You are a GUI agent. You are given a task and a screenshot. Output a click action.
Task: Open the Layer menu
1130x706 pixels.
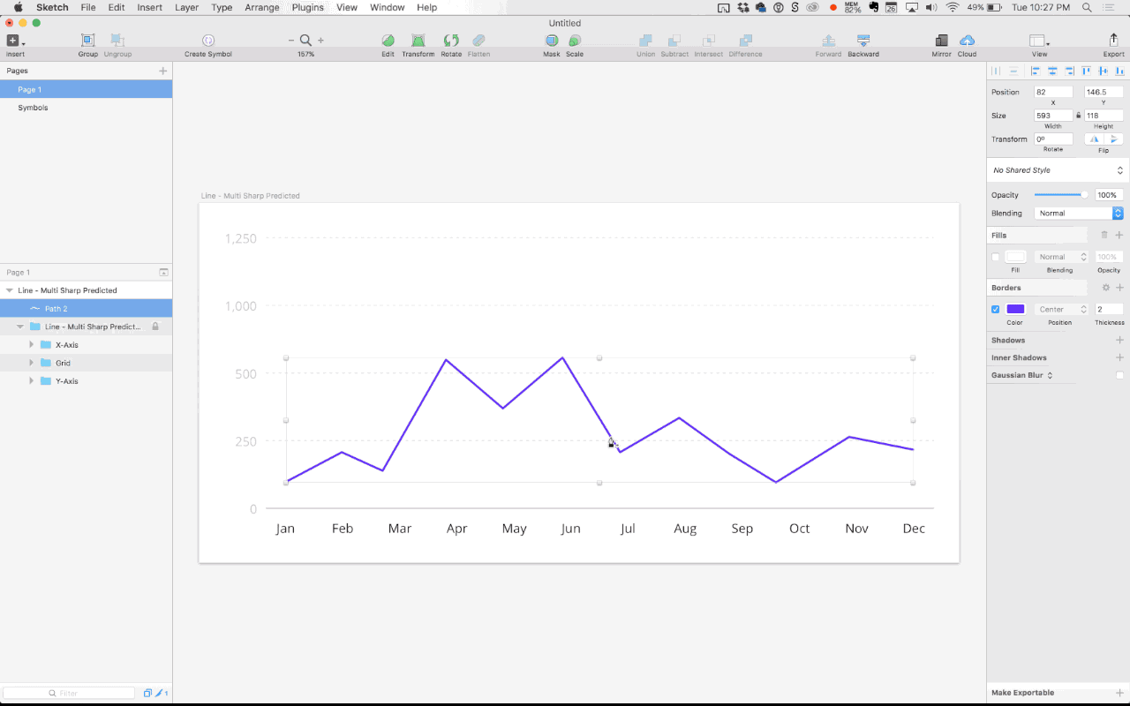(x=186, y=7)
